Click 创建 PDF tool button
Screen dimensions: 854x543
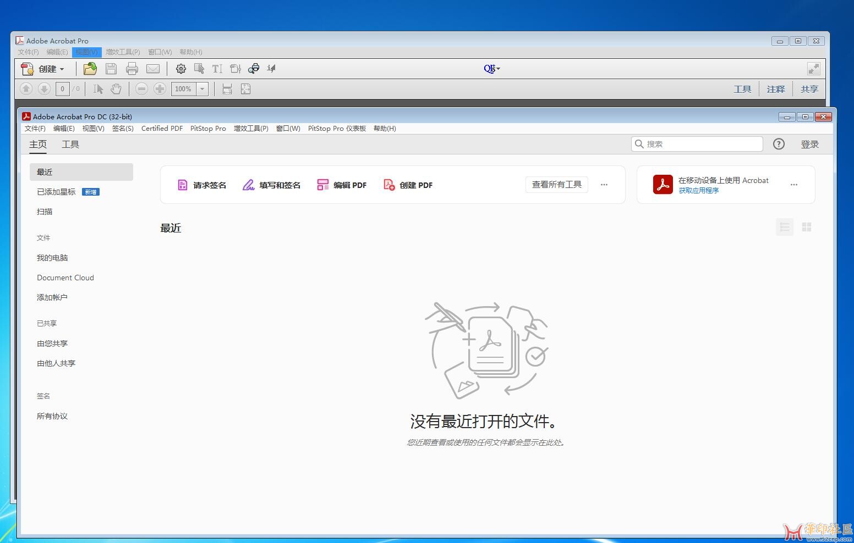click(408, 185)
